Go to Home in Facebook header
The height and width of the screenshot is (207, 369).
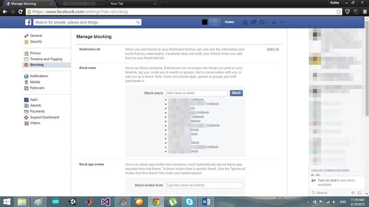pos(229,22)
